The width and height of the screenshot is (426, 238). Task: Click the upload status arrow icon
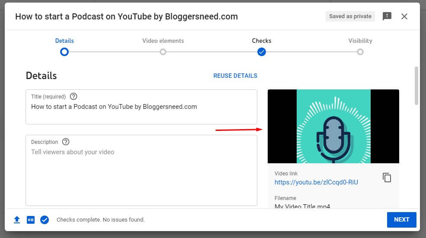(x=17, y=219)
